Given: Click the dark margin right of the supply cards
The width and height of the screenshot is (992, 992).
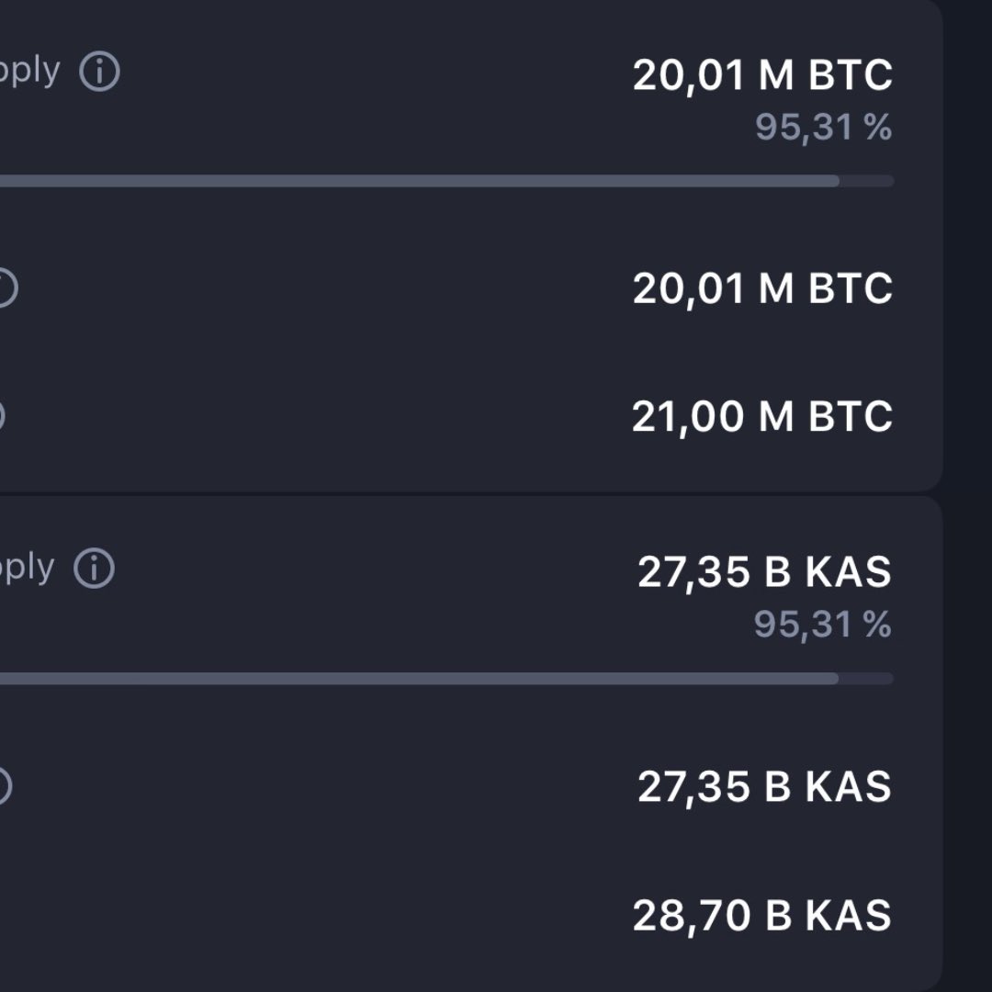Looking at the screenshot, I should (x=969, y=496).
